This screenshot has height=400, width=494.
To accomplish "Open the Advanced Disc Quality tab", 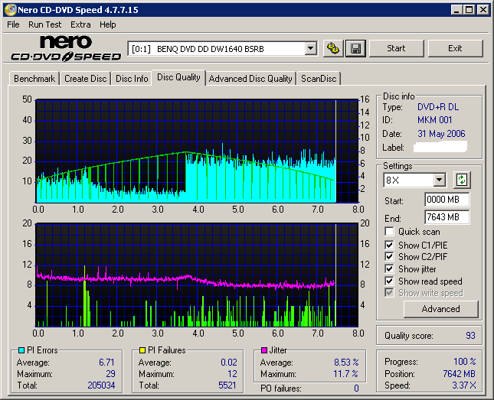I will click(x=250, y=79).
